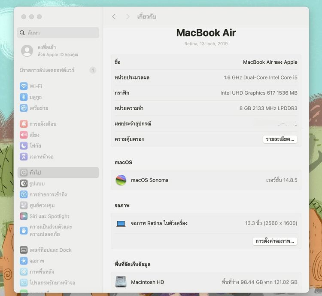The height and width of the screenshot is (296, 322).
Task: Sign in with Apple ID (ลงชื่อเข้า)
Action: (x=47, y=47)
